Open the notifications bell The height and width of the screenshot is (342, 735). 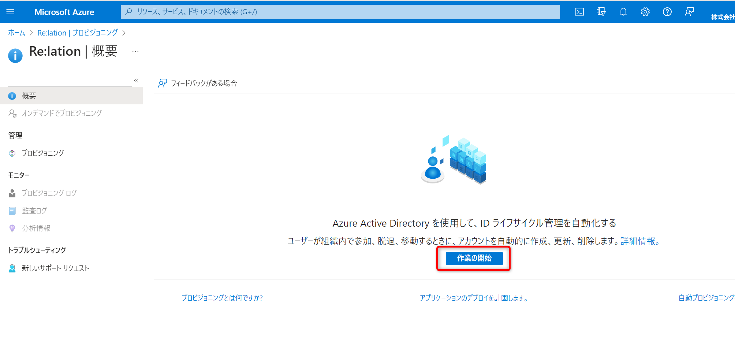click(623, 12)
